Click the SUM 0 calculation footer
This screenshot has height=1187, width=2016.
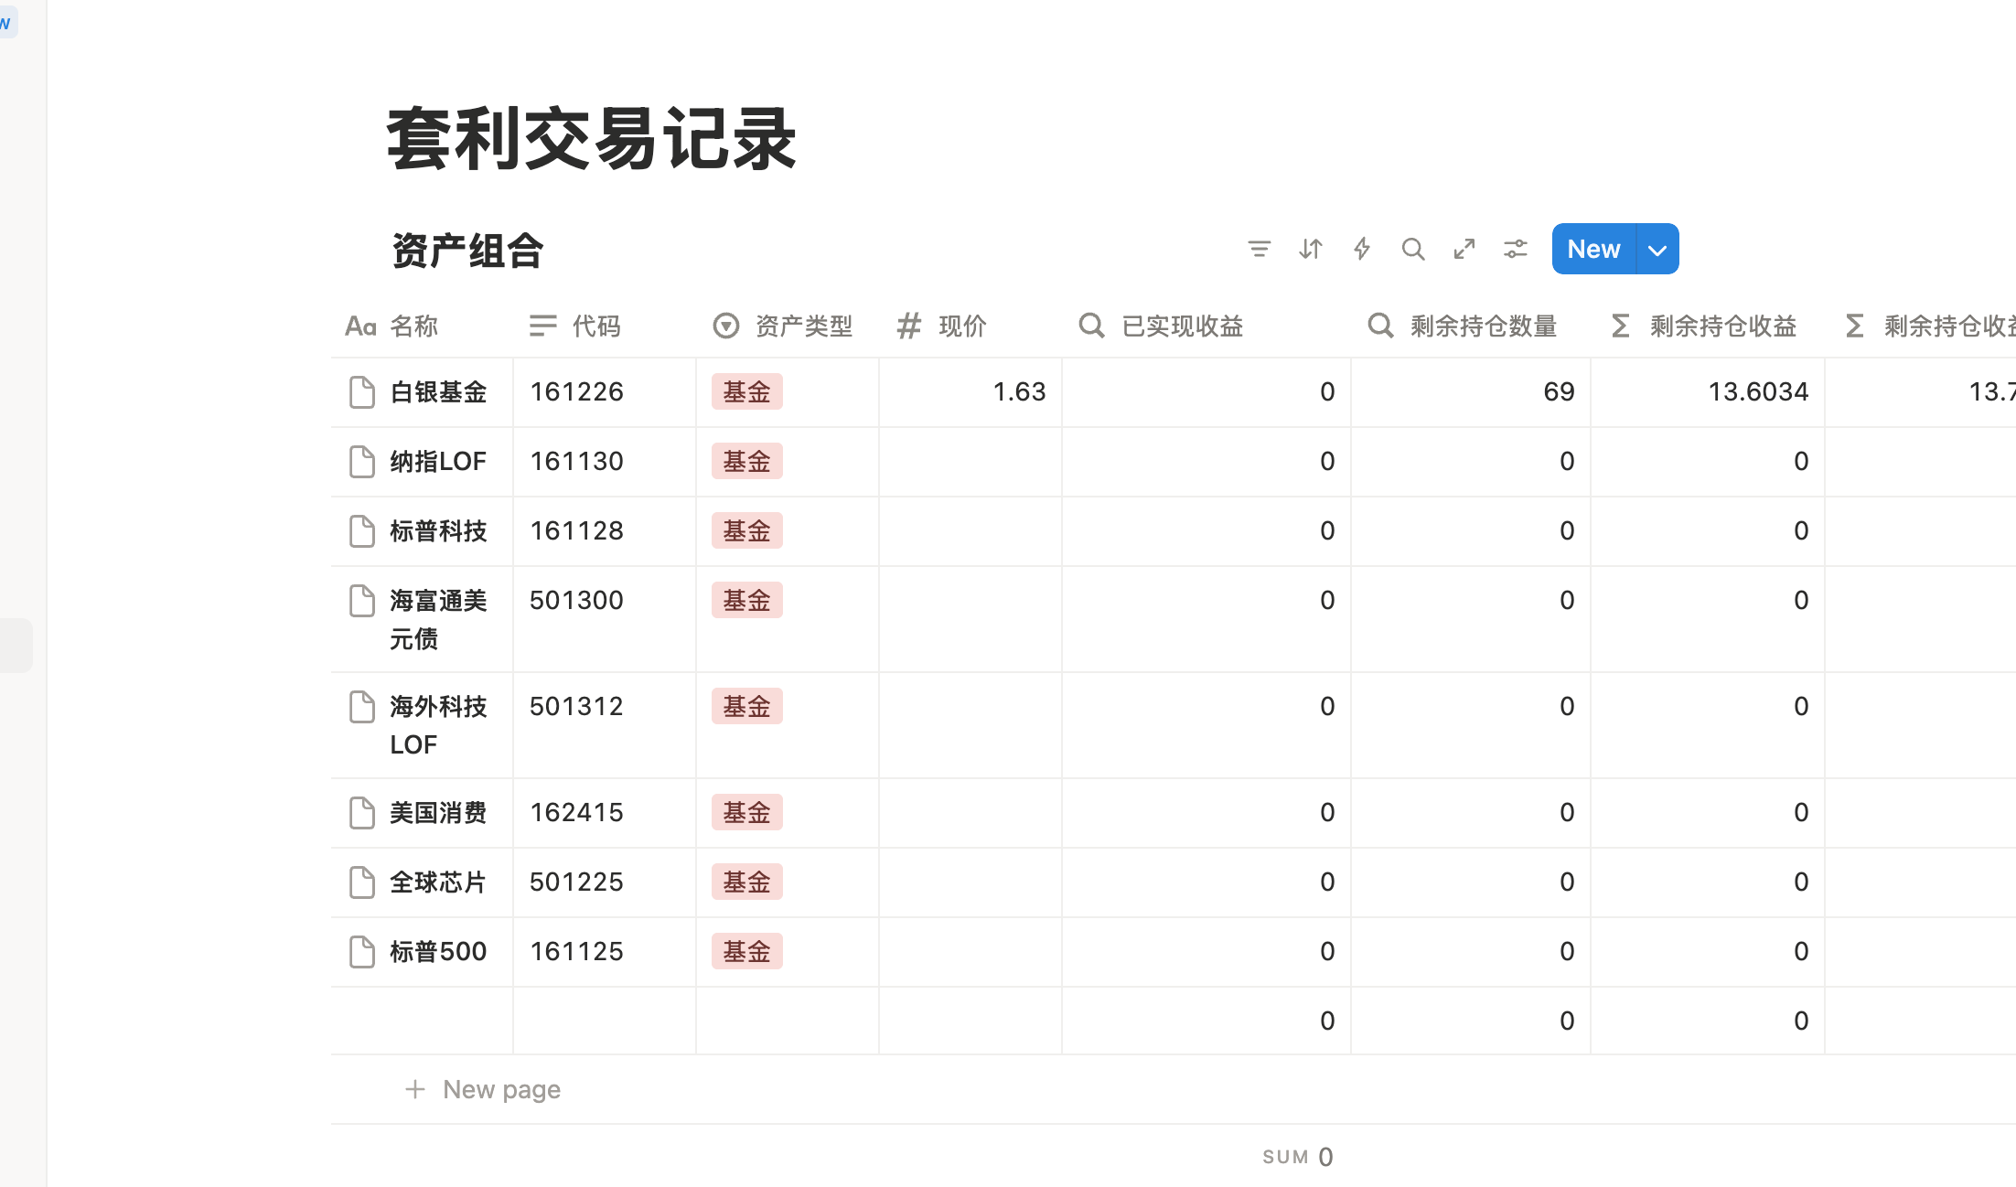click(x=1297, y=1157)
